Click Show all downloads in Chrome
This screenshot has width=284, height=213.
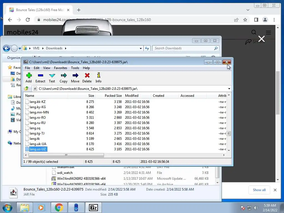tap(259, 190)
